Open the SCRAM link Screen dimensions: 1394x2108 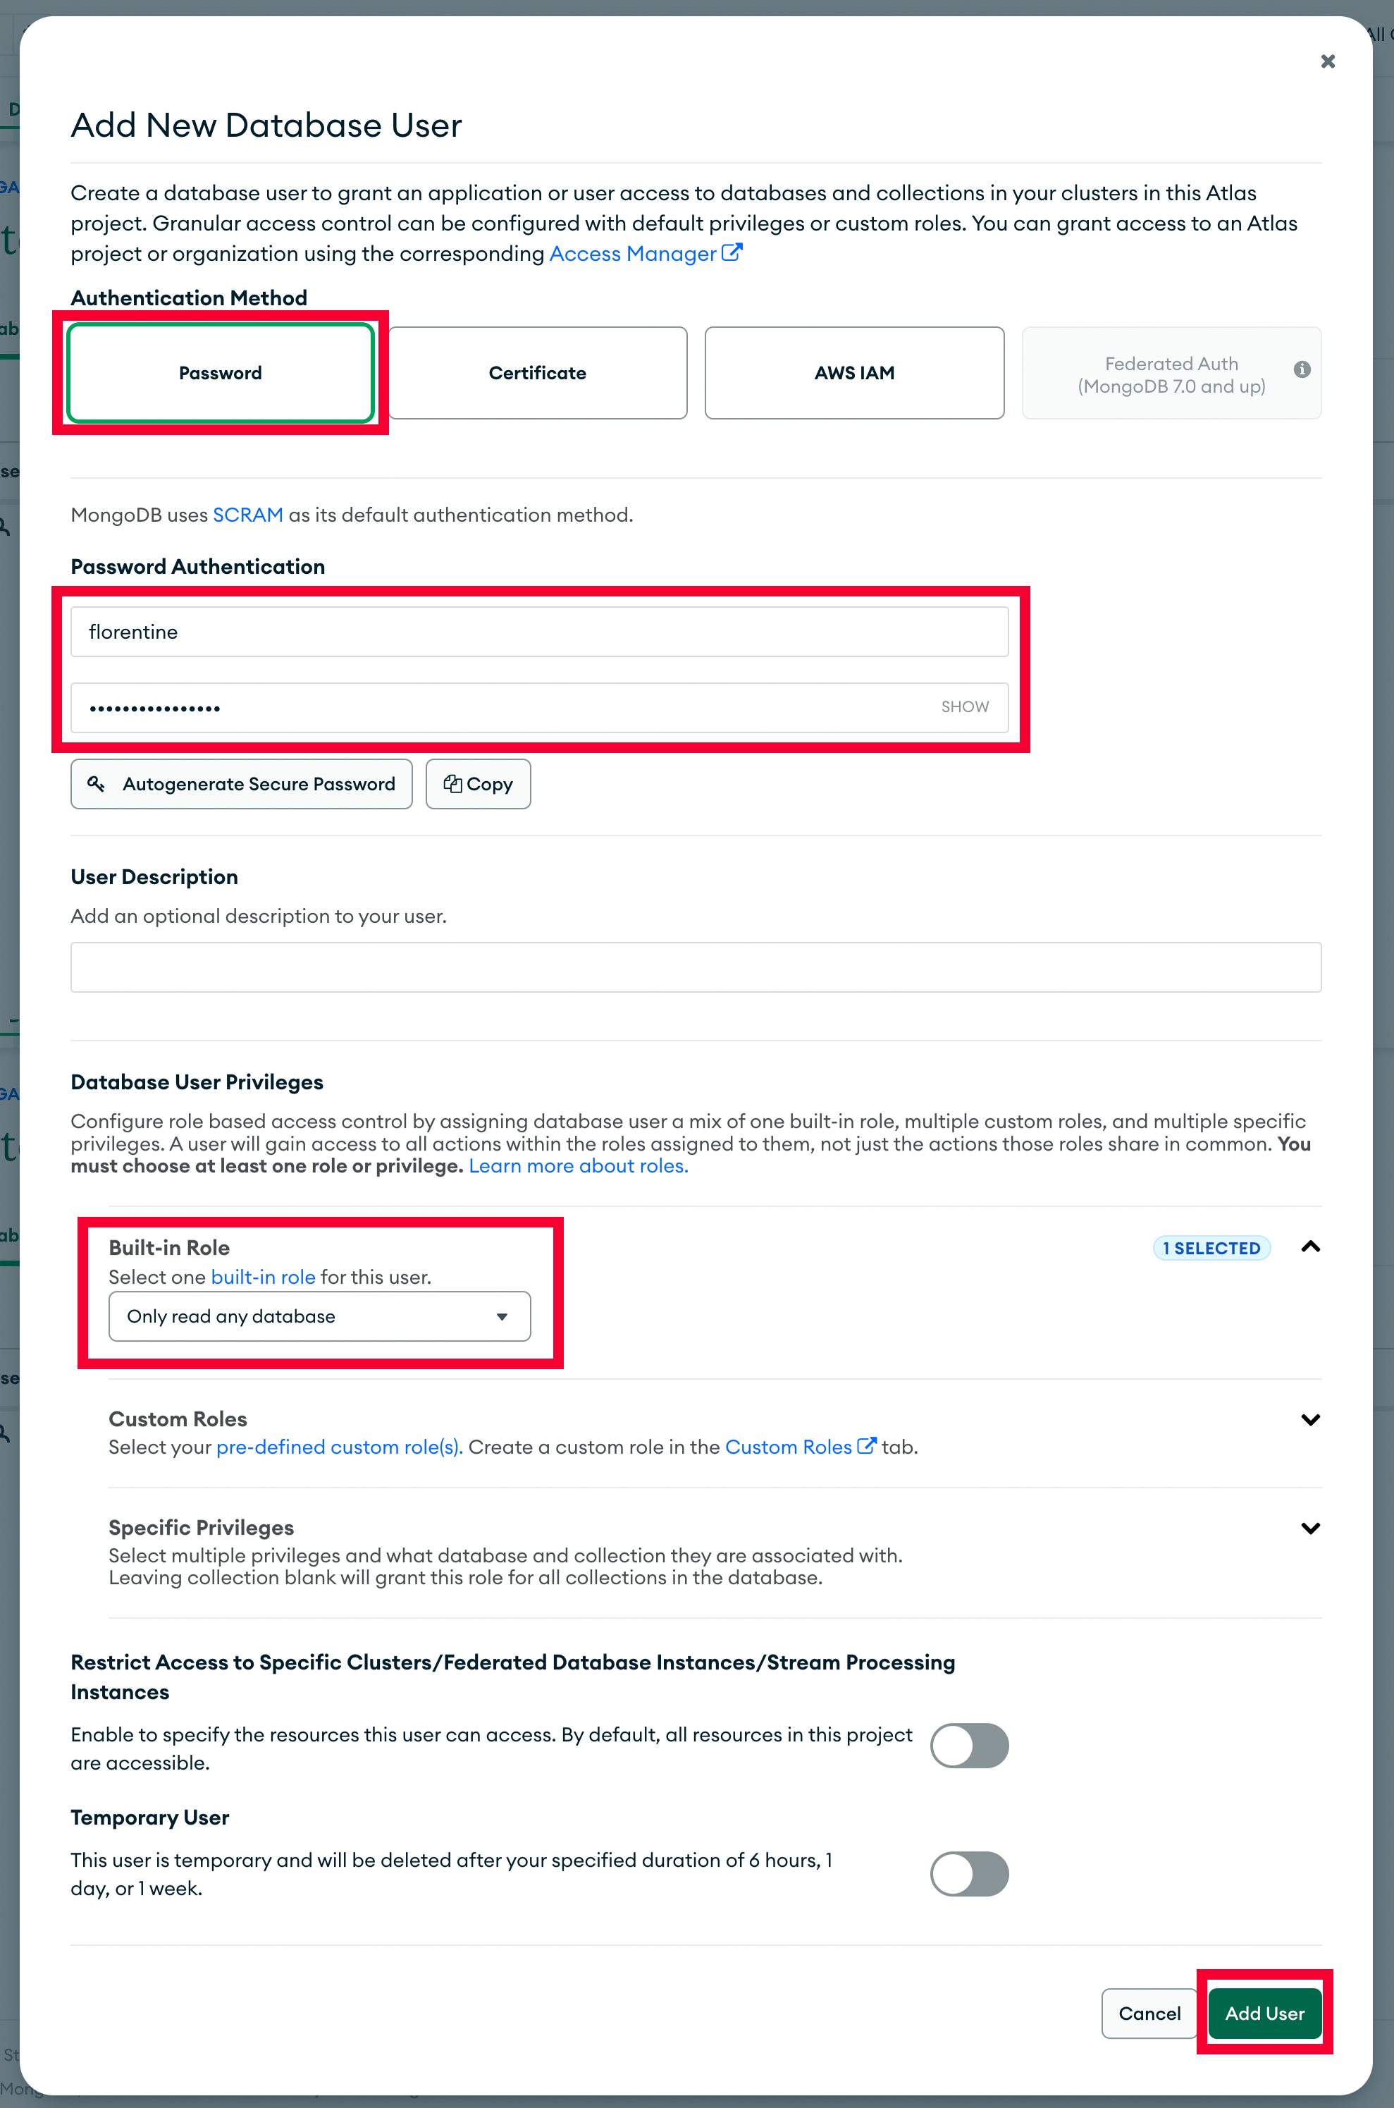point(247,515)
